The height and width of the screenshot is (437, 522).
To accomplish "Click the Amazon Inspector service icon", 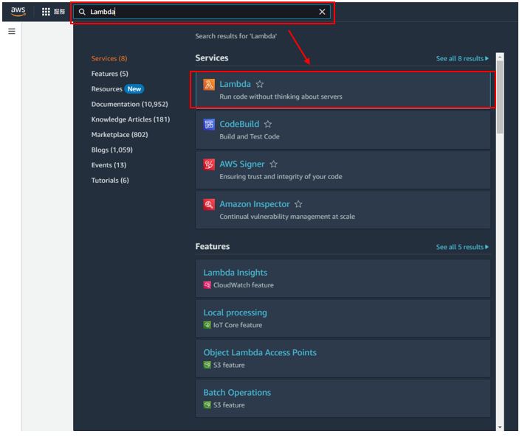I will (x=209, y=204).
